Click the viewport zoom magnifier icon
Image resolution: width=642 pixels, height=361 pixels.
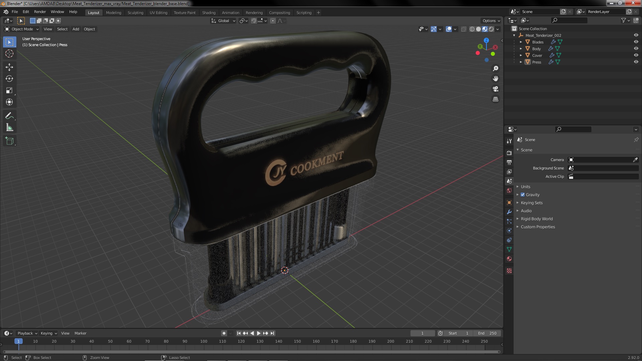(496, 69)
